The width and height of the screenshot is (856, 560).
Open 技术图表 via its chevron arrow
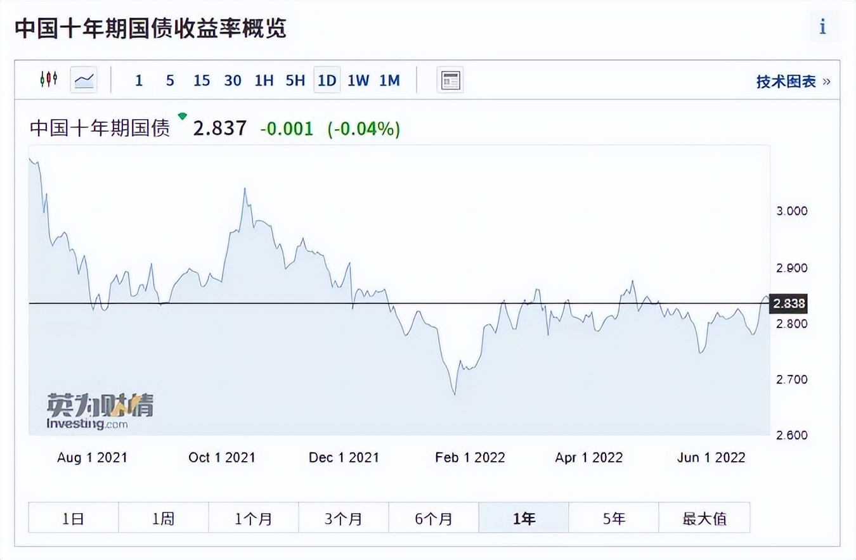click(x=826, y=81)
